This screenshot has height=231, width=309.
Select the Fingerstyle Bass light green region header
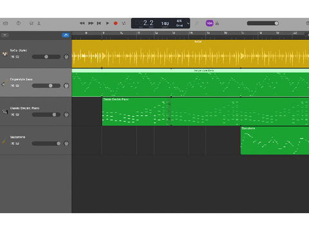click(x=191, y=71)
